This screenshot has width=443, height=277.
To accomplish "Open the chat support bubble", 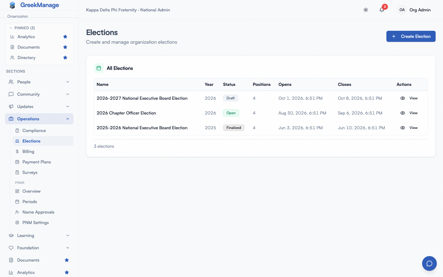I will [x=429, y=263].
